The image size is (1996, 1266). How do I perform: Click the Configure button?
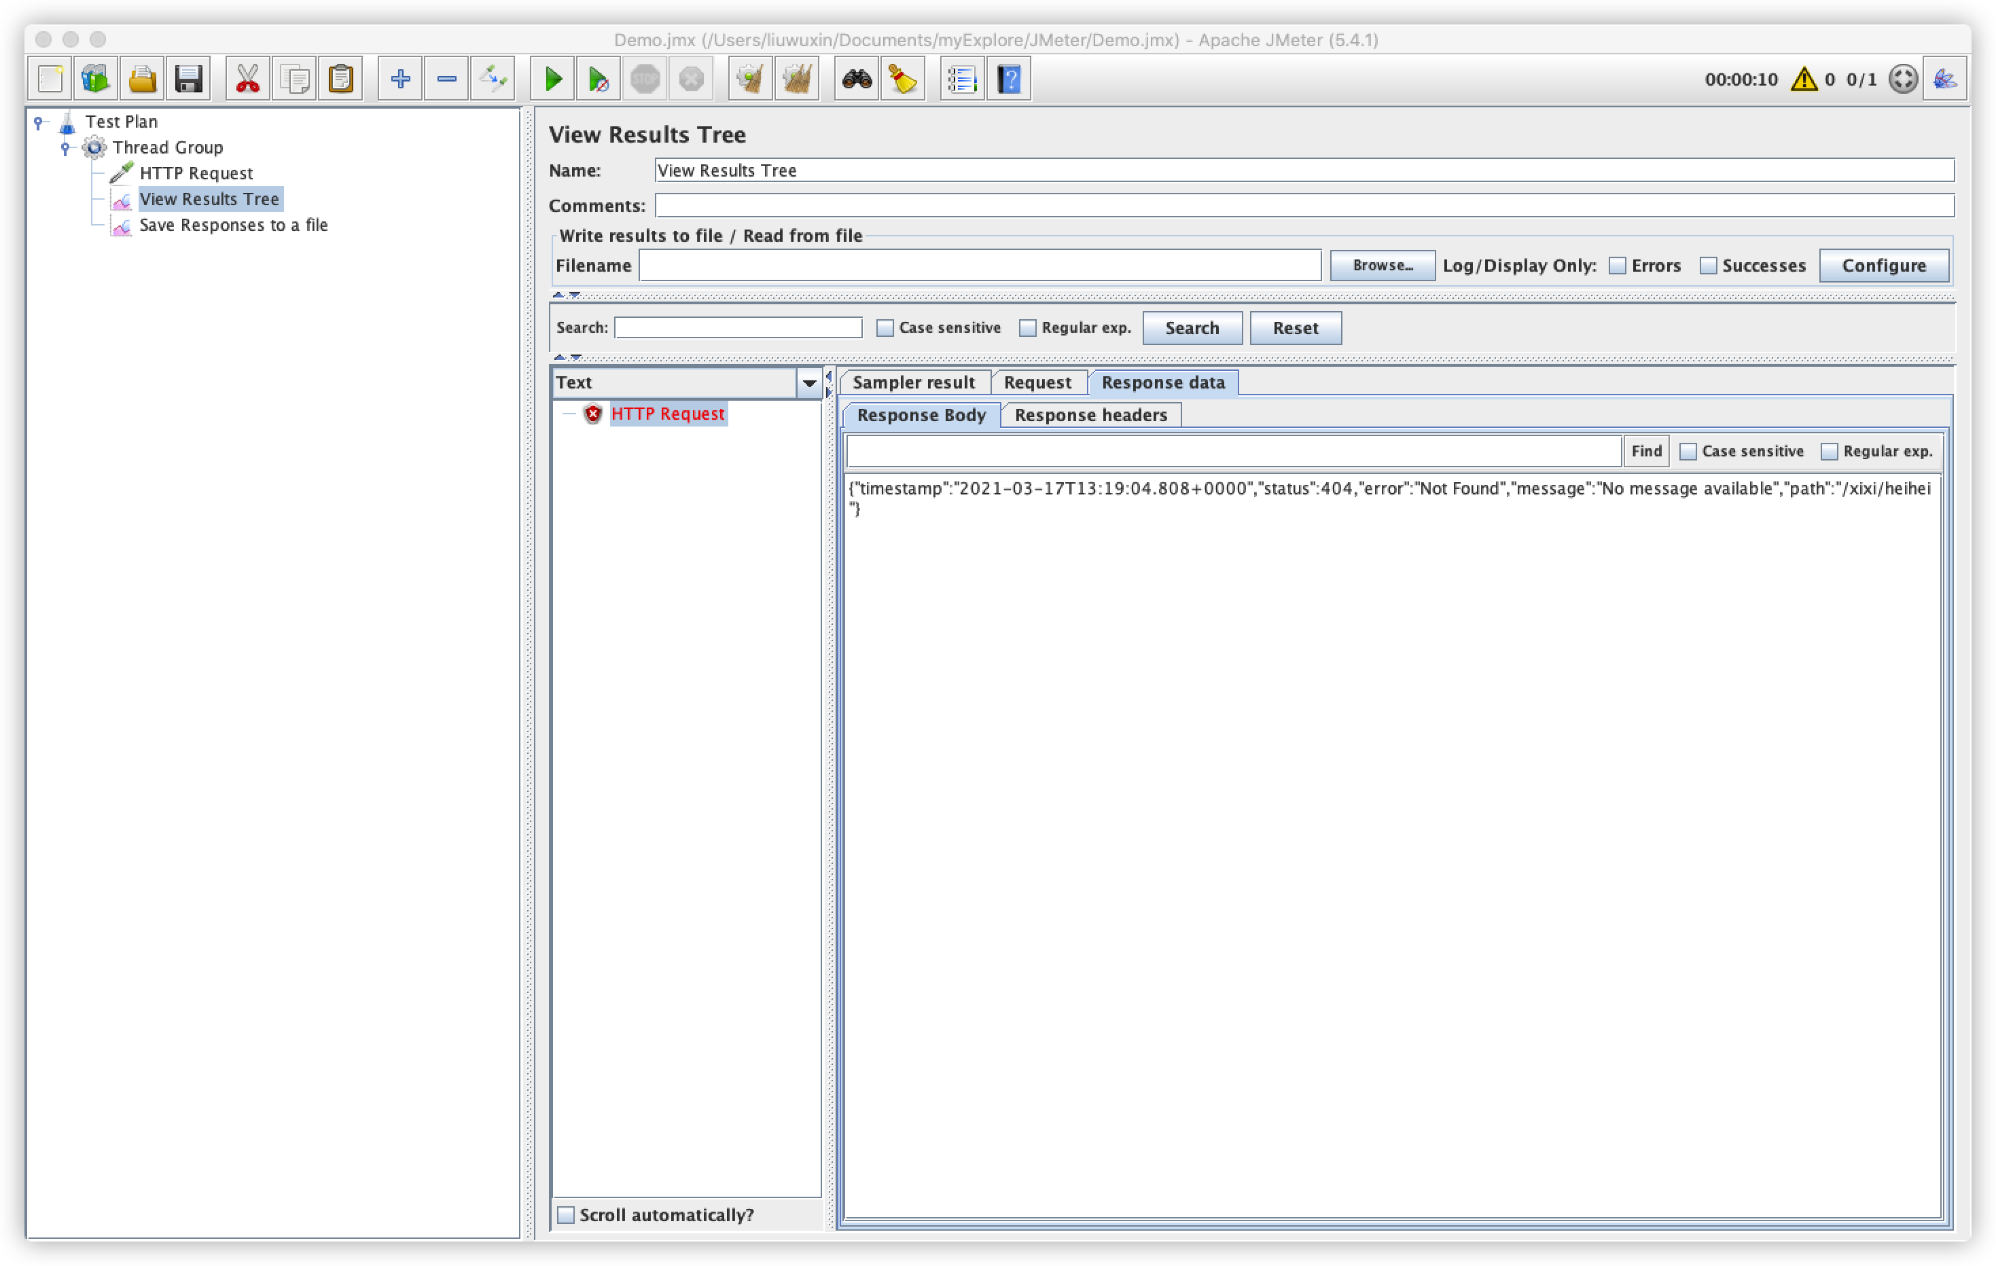(x=1883, y=266)
